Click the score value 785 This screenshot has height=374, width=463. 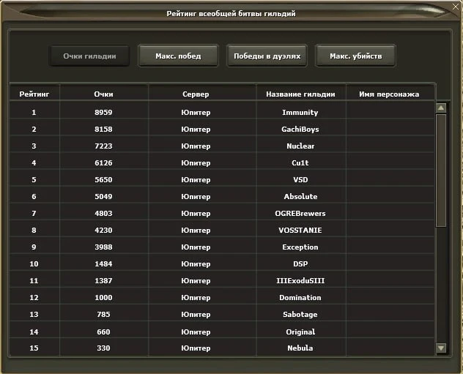(103, 315)
